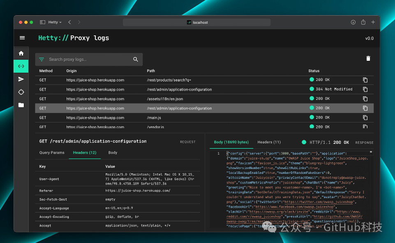Switch to the Query Params tab
Image resolution: width=395 pixels, height=243 pixels.
pos(52,153)
